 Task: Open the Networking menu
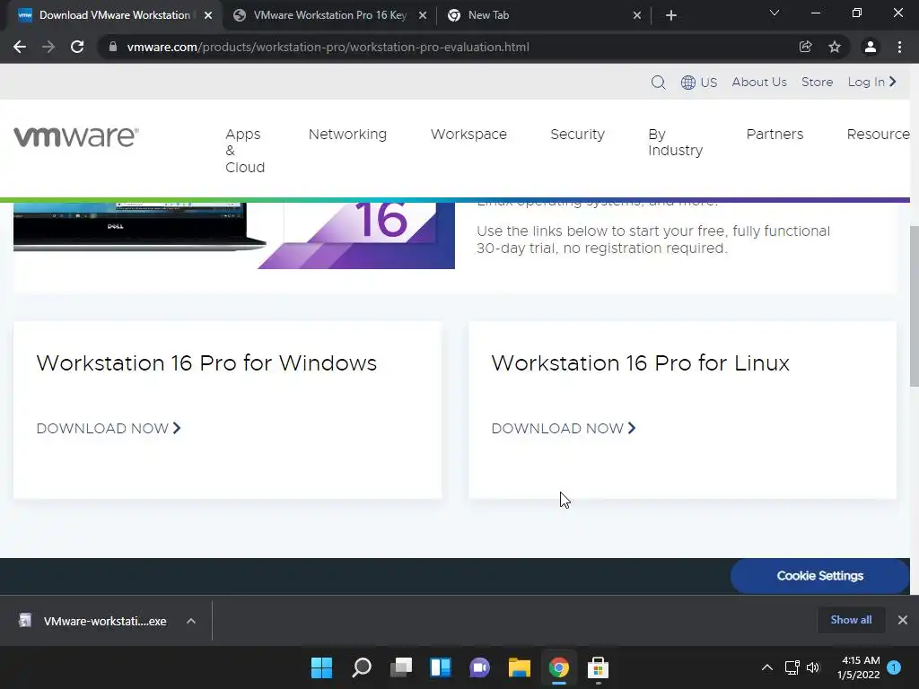point(347,135)
